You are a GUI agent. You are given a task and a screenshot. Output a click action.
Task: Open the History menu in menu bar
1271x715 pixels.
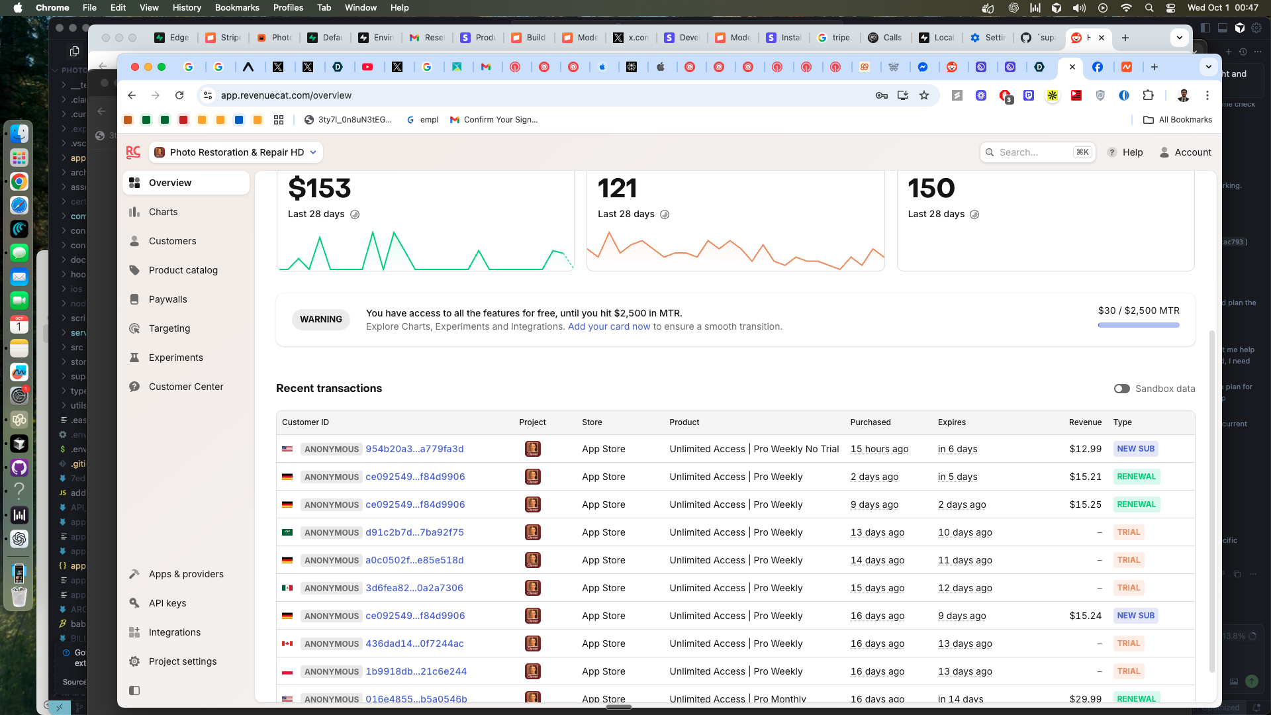click(x=187, y=7)
